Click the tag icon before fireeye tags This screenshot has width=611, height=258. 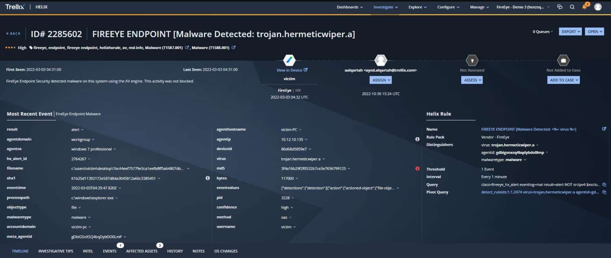click(31, 48)
